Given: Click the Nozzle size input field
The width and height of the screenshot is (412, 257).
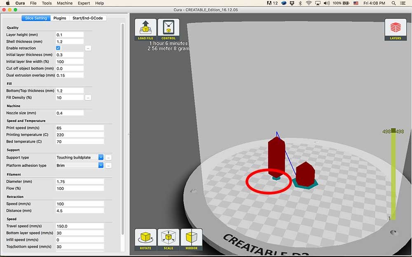Looking at the screenshot, I should (70, 113).
